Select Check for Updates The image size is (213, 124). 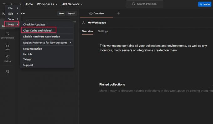coord(47,25)
